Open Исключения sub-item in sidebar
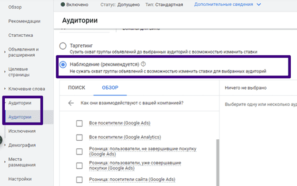 pos(22,131)
